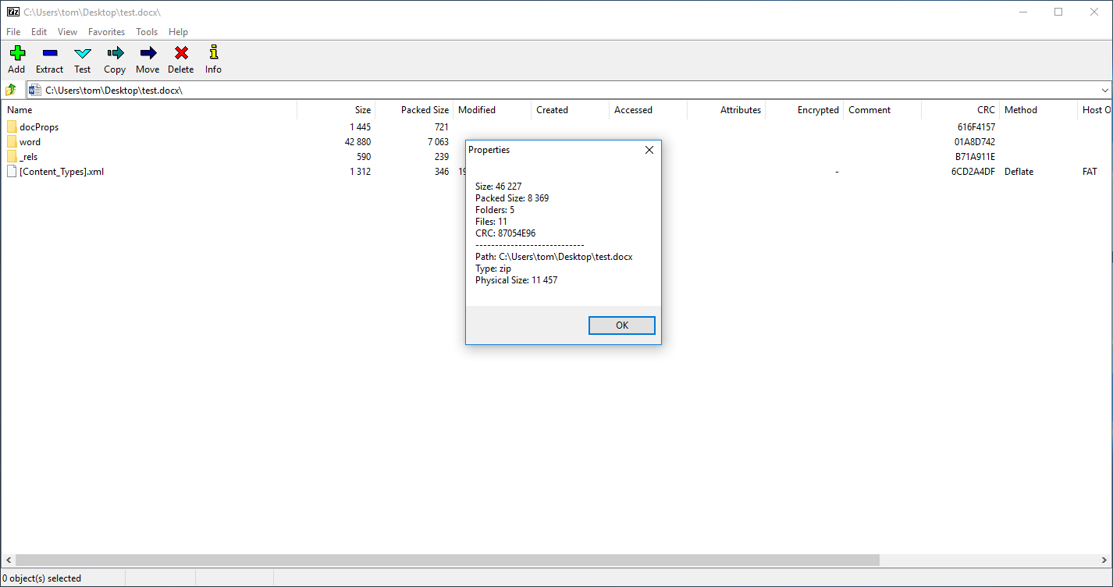Click the Deflate method cell
This screenshot has height=587, width=1113.
tap(1019, 171)
